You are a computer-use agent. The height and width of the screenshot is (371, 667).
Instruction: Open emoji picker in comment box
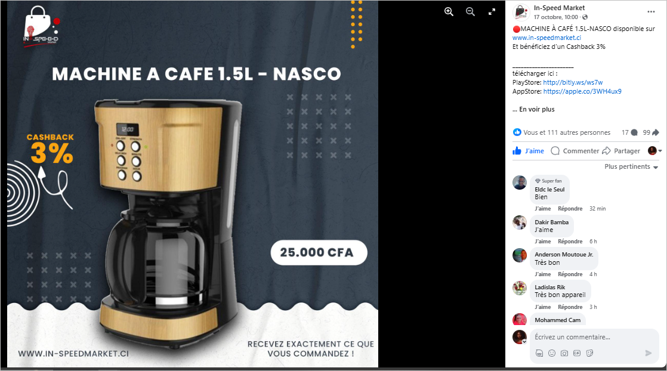click(552, 353)
